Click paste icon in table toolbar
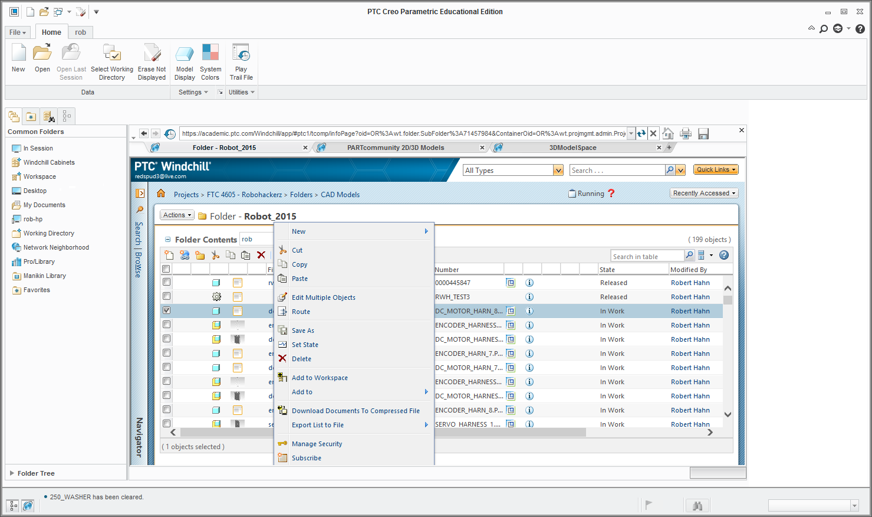This screenshot has height=517, width=872. click(246, 255)
